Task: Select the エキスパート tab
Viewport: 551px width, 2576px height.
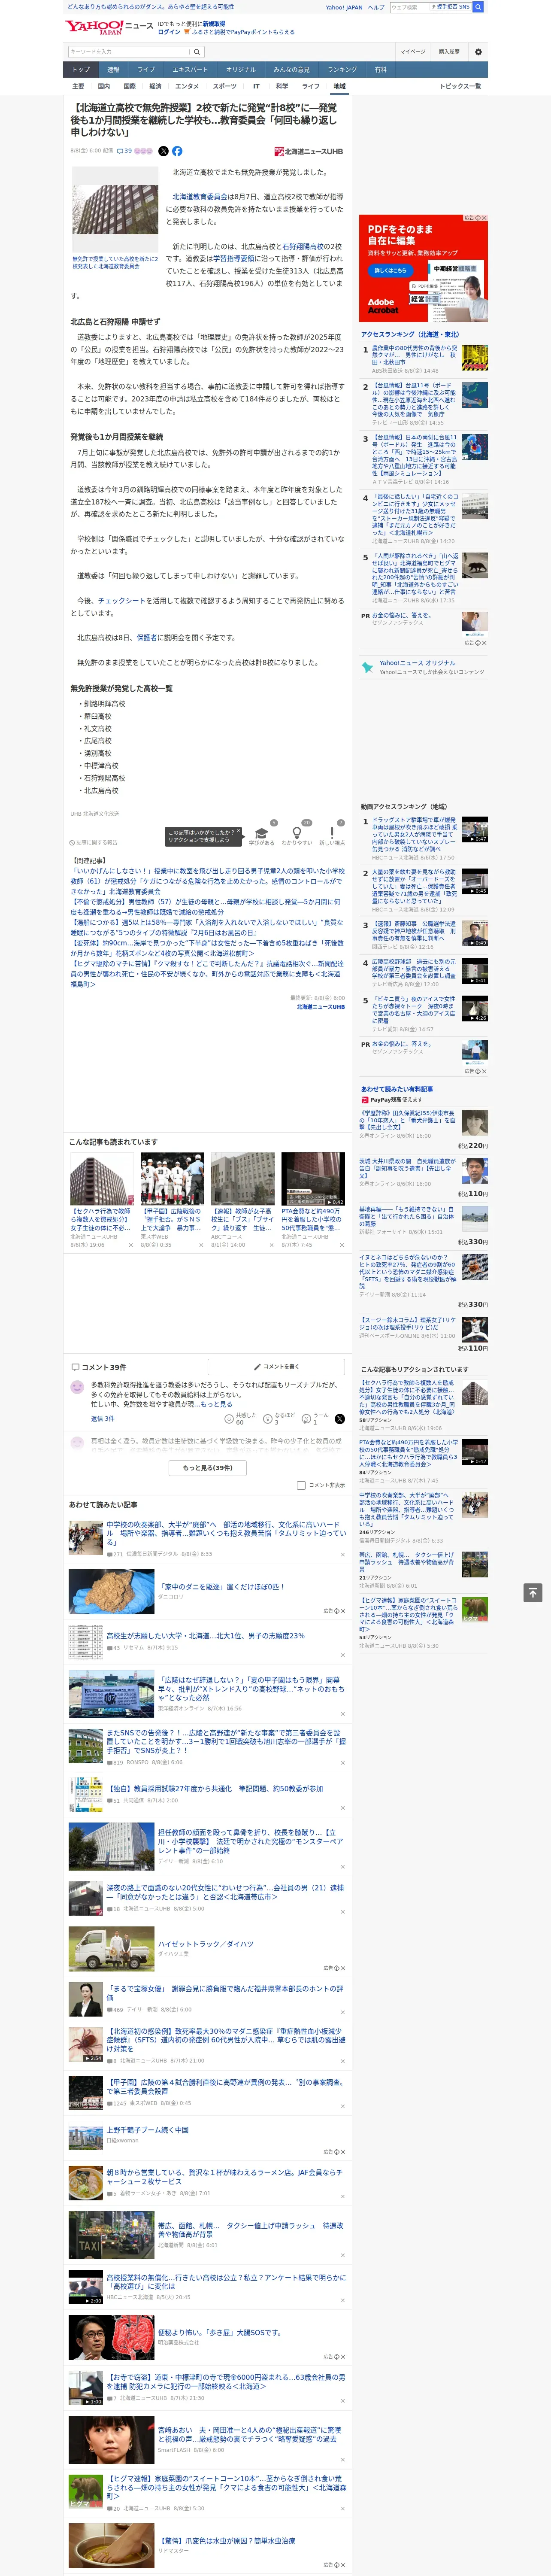Action: click(x=190, y=69)
